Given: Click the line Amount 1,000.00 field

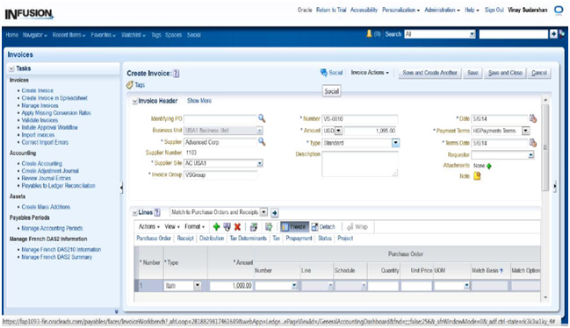Looking at the screenshot, I should coord(231,286).
